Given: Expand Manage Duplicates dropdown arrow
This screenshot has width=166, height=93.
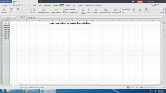Looking at the screenshot, I should 62,12.
